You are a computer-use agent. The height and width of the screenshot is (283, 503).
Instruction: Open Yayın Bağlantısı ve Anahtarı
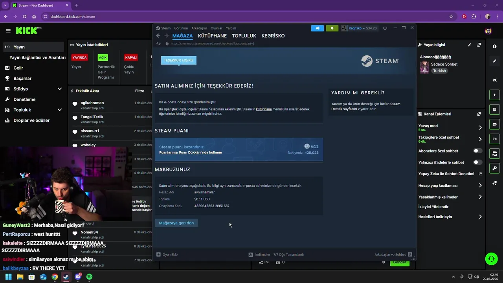(37, 57)
